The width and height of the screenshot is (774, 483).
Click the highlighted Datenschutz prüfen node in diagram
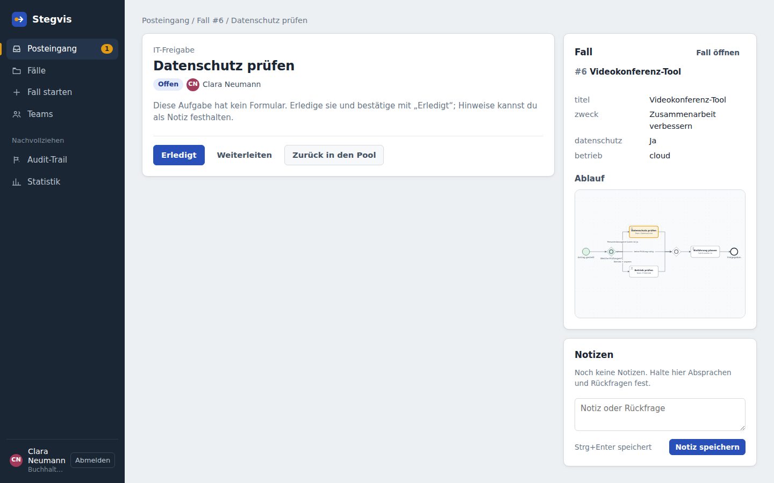[644, 232]
